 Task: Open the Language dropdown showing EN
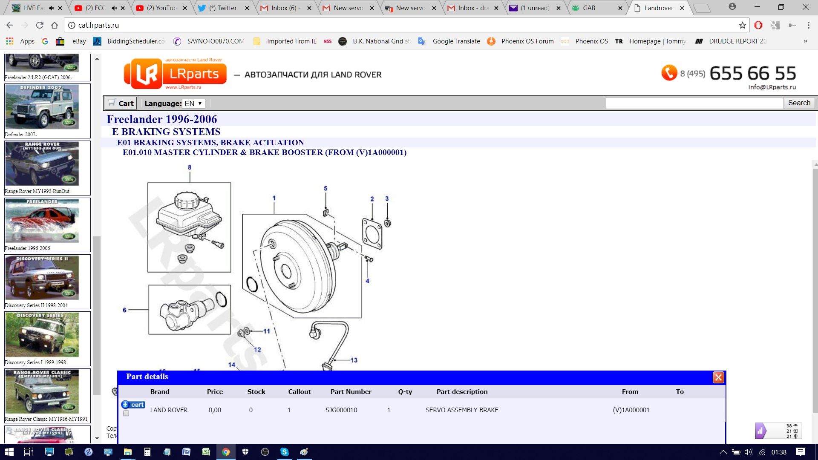click(193, 103)
